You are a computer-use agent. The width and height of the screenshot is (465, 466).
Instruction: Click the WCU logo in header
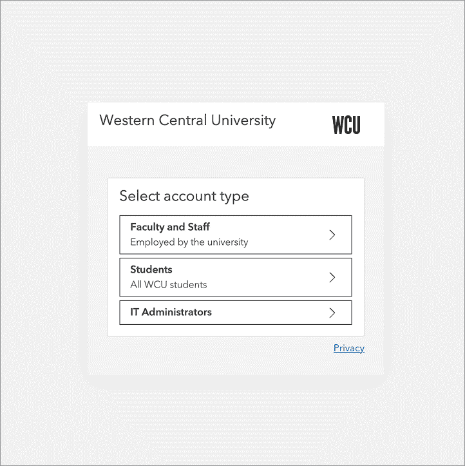pos(346,124)
